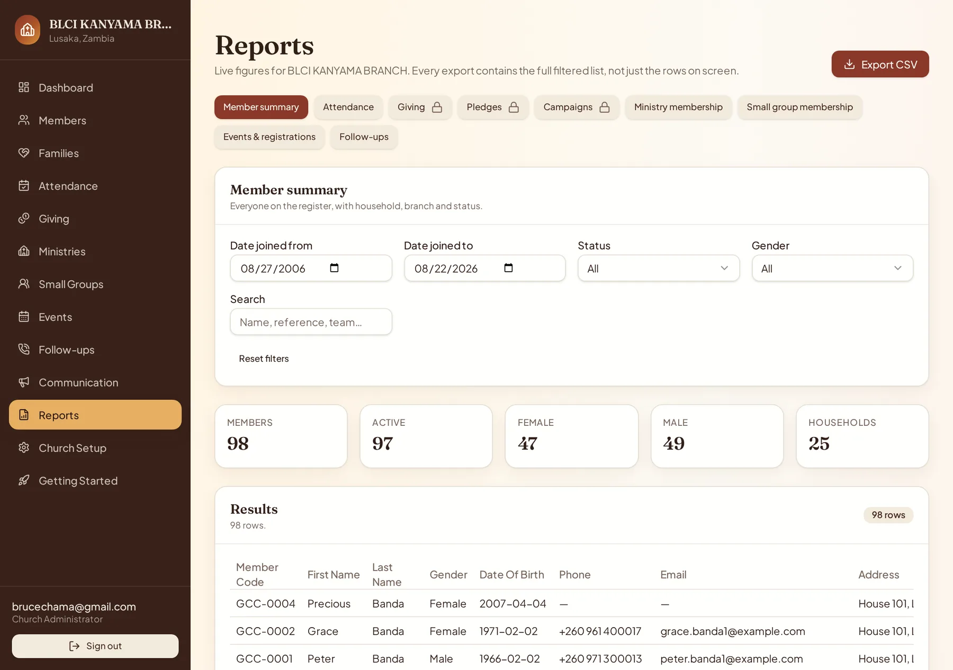Click the Households 25 stat card
This screenshot has width=953, height=670.
coord(862,436)
